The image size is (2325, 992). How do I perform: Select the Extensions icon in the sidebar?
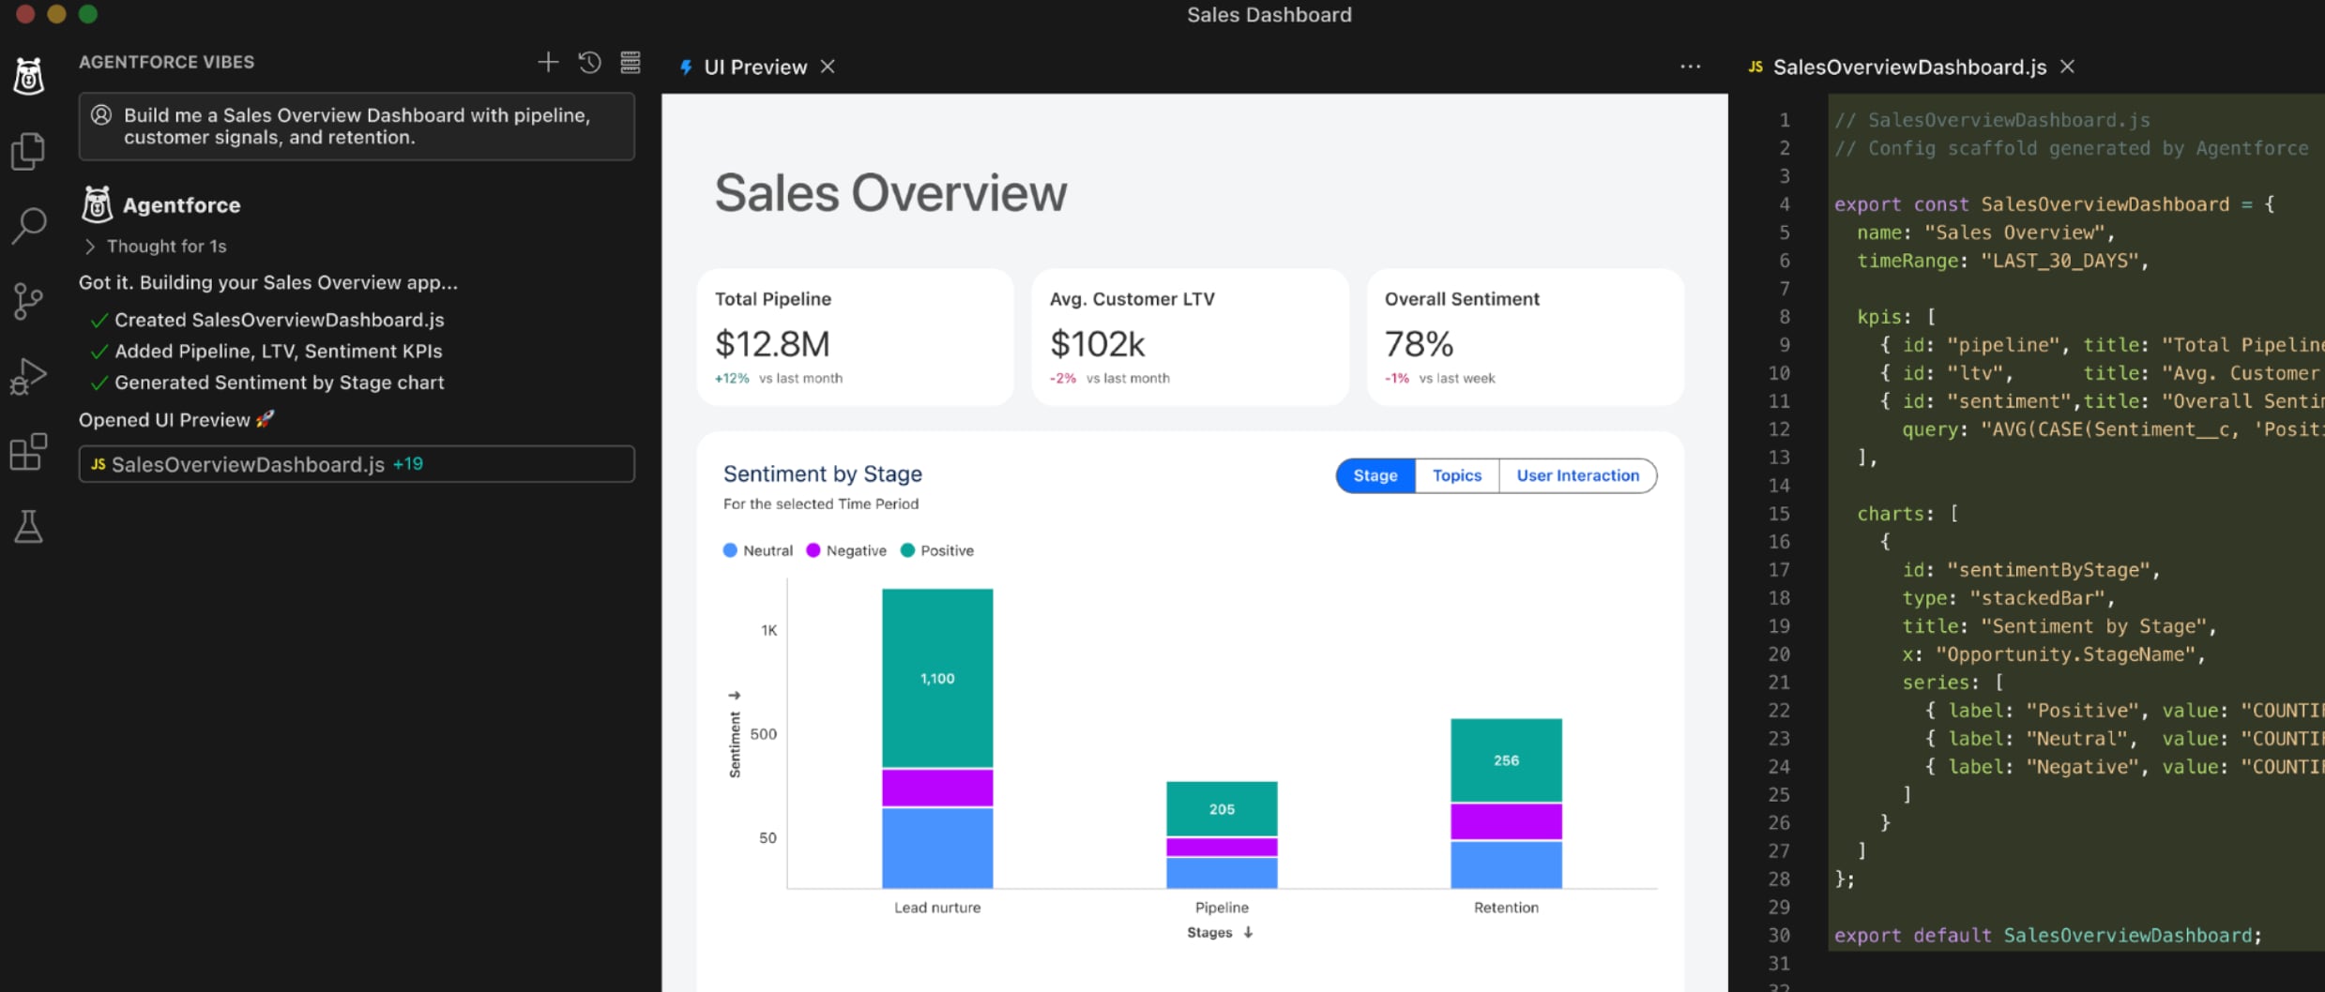[28, 452]
